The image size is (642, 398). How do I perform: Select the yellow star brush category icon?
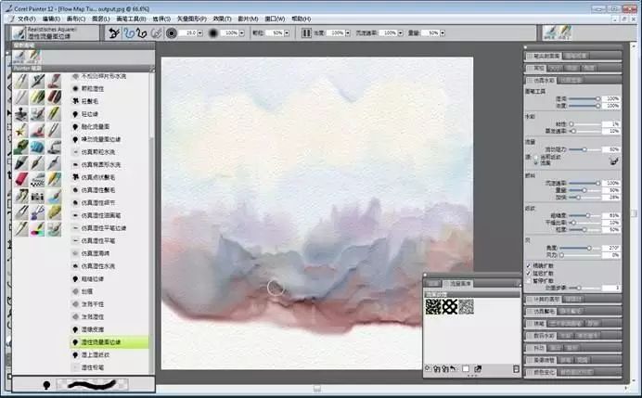(21, 130)
